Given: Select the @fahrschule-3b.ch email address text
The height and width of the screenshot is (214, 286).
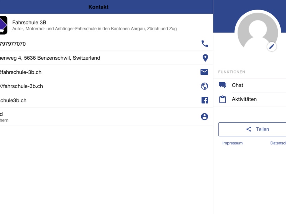Looking at the screenshot, I should point(21,72).
